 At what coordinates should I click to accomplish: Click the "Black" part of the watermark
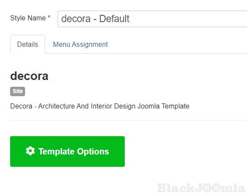172,188
